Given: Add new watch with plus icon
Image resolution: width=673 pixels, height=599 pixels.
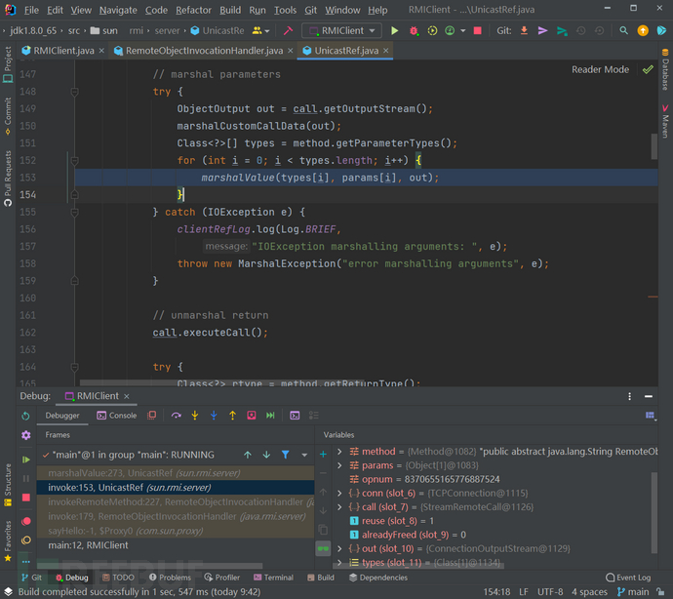Looking at the screenshot, I should coord(323,455).
